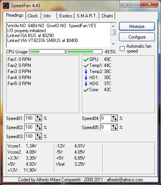Click the Speed02 up/down spinner
Viewport: 161px width, 185px height.
coord(39,127)
